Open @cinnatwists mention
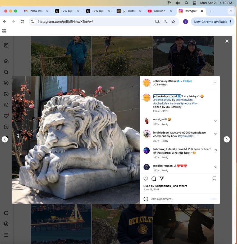Viewport: 237px width, 244px height. [x=184, y=100]
